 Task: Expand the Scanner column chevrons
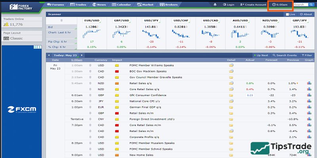coord(61,20)
